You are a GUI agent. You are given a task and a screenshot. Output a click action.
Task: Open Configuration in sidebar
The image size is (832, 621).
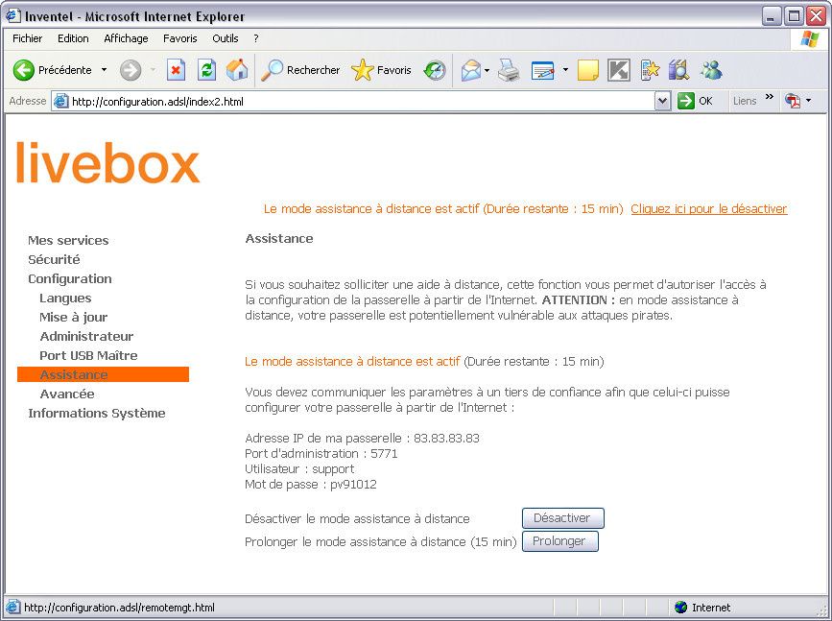coord(70,278)
